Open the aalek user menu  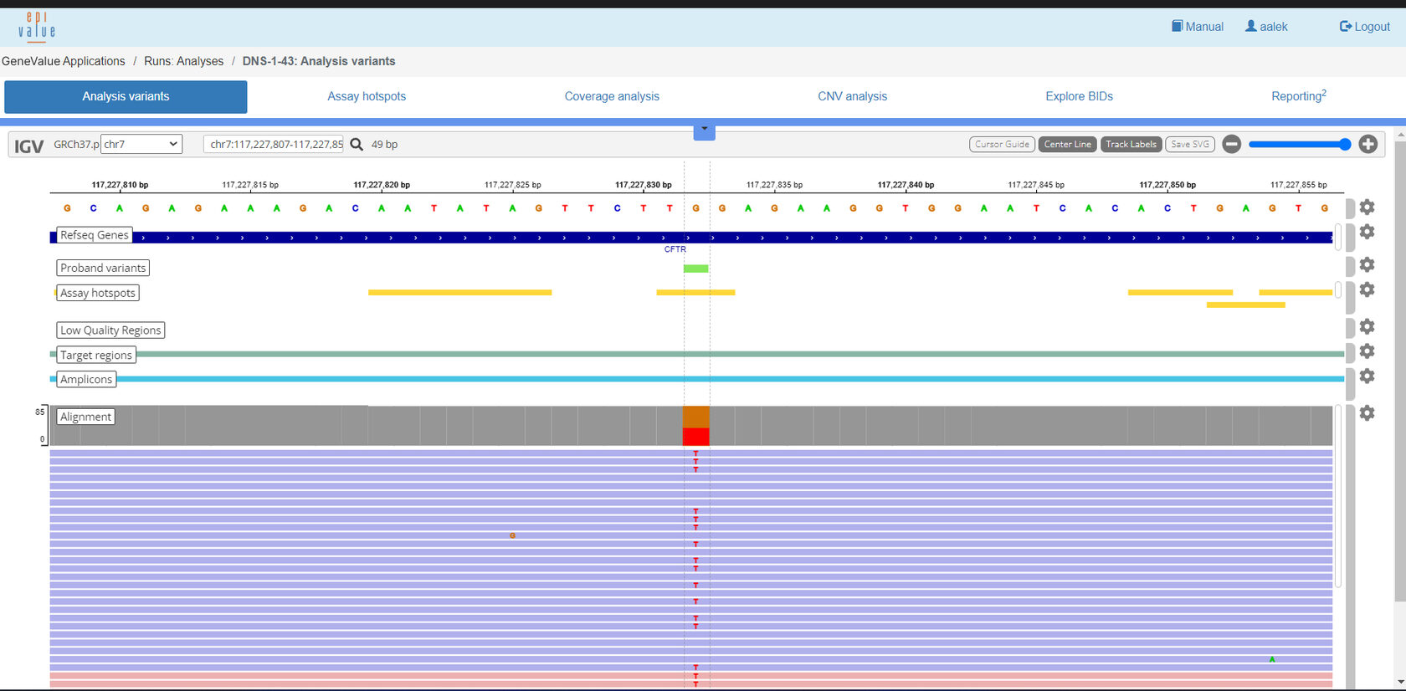(x=1266, y=27)
